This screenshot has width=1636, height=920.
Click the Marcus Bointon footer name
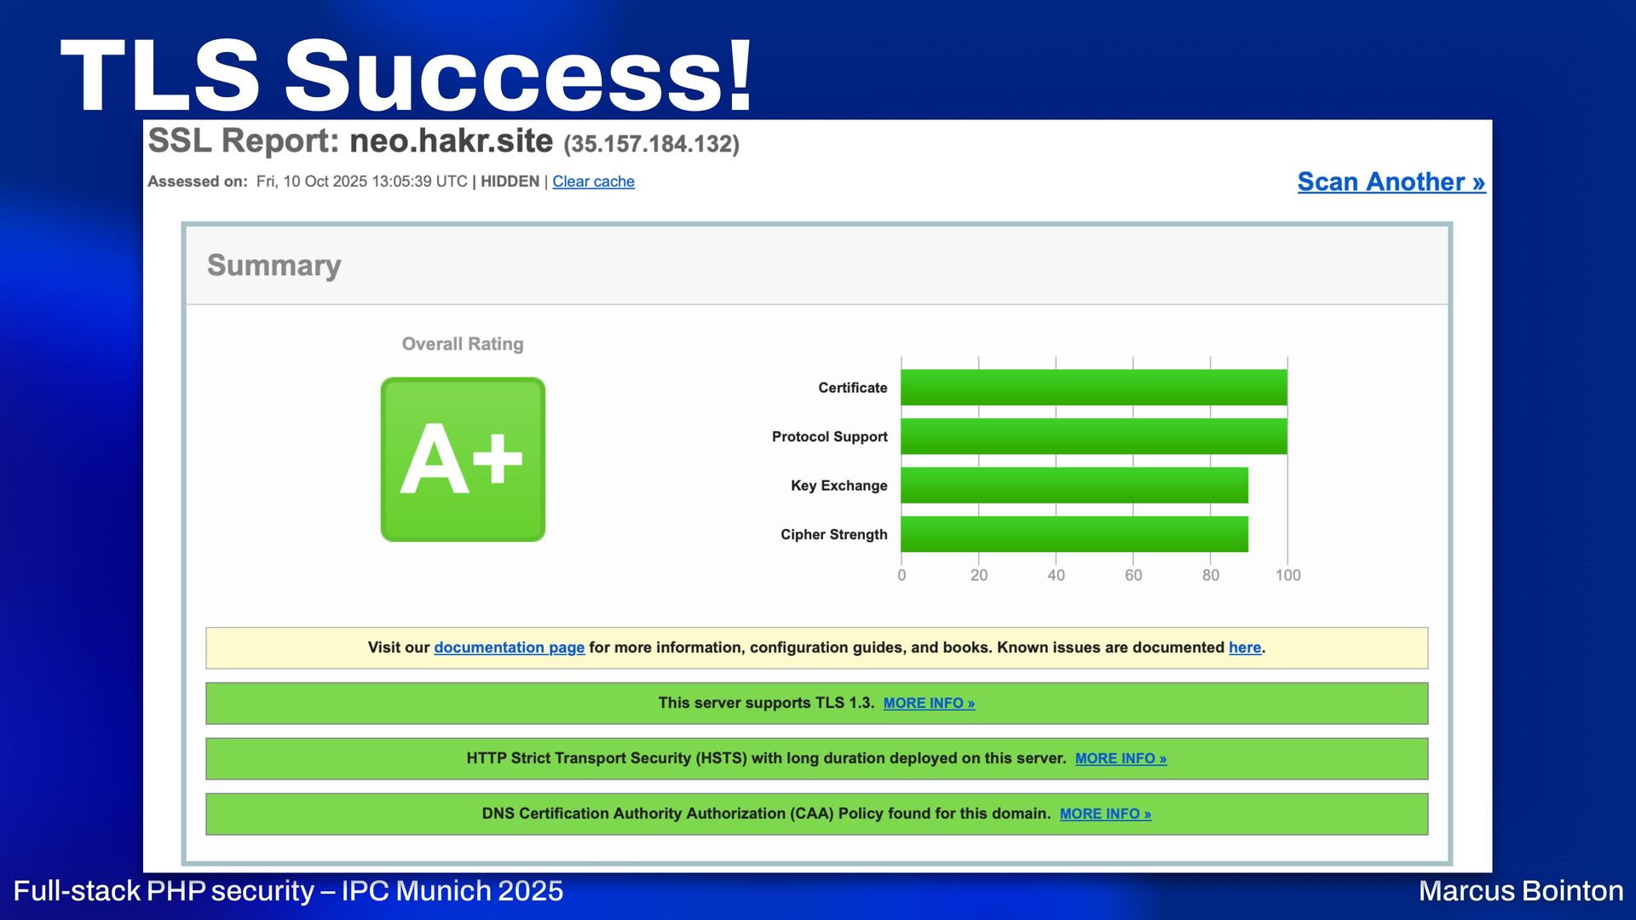pyautogui.click(x=1521, y=890)
